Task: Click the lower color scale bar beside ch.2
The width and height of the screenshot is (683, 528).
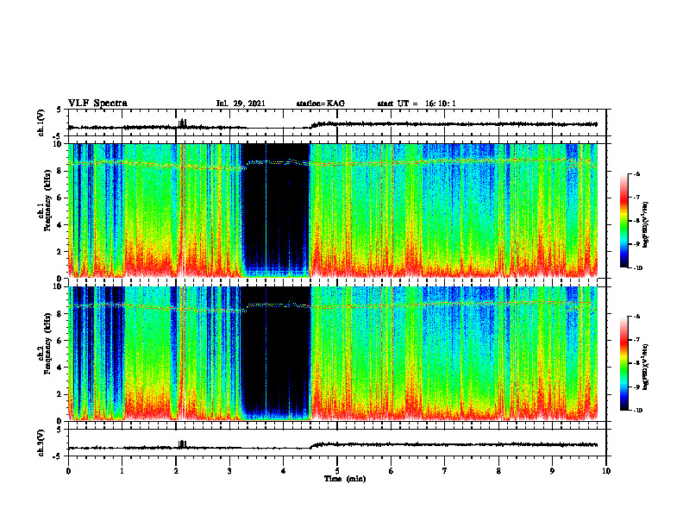Action: pyautogui.click(x=623, y=363)
